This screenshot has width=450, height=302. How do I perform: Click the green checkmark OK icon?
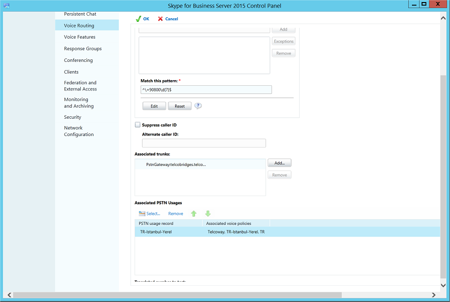click(x=138, y=19)
